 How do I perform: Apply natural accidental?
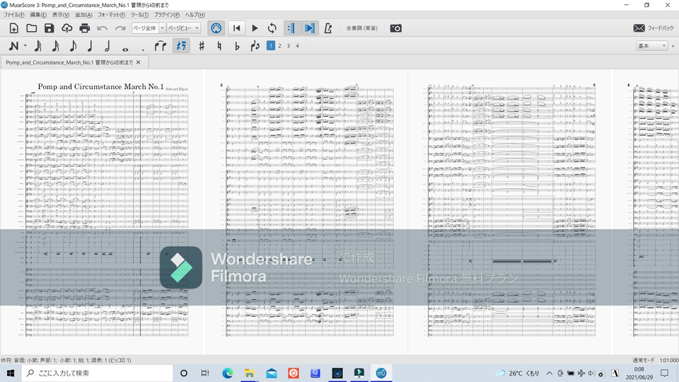[x=219, y=46]
